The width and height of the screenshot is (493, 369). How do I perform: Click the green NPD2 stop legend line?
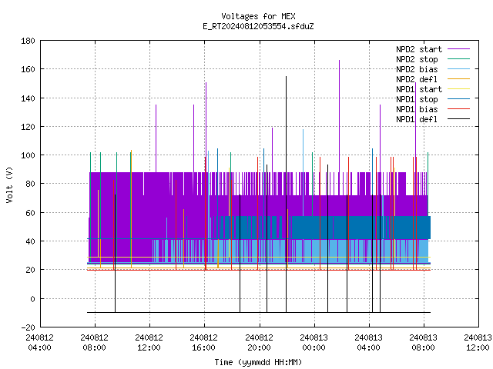point(458,59)
